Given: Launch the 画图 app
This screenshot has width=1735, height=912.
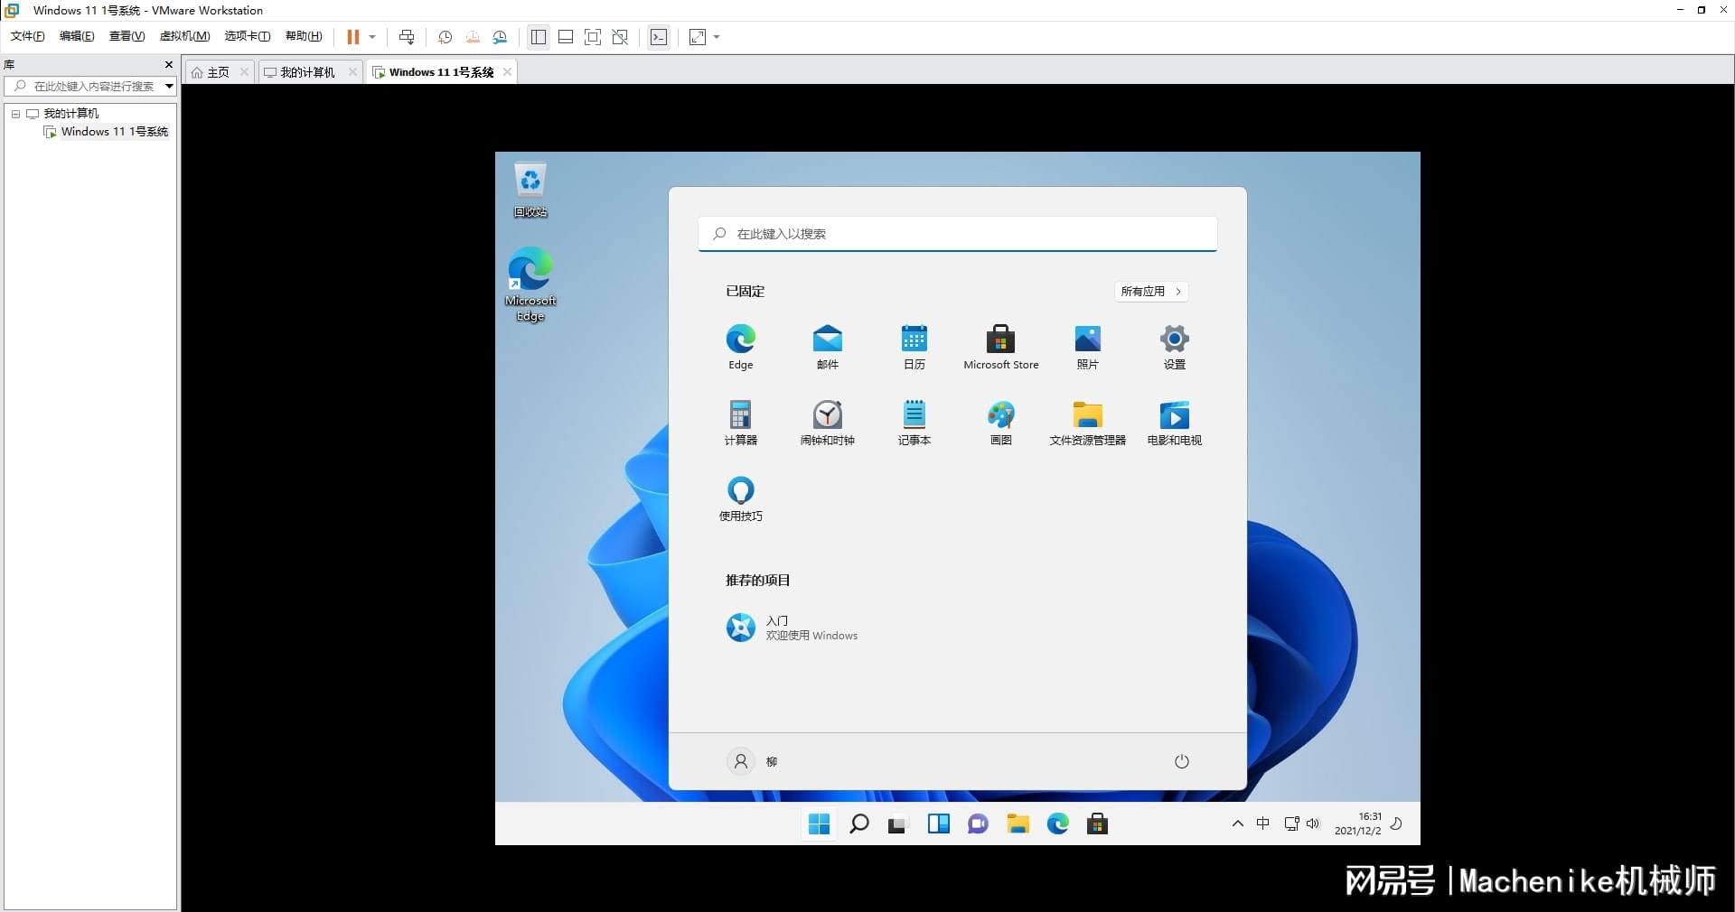Looking at the screenshot, I should (x=1001, y=423).
